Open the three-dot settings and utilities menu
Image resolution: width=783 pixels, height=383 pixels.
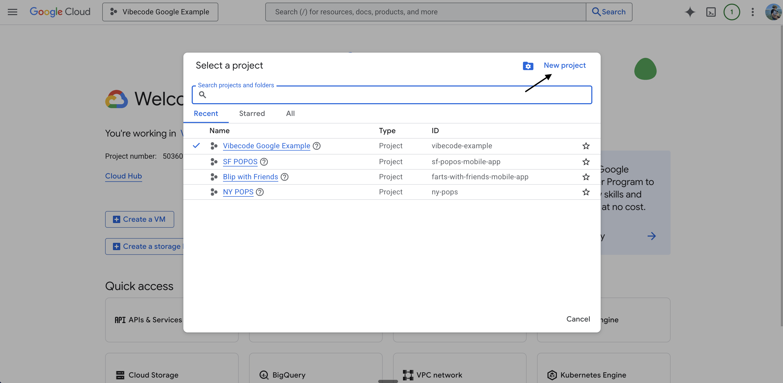pos(752,12)
